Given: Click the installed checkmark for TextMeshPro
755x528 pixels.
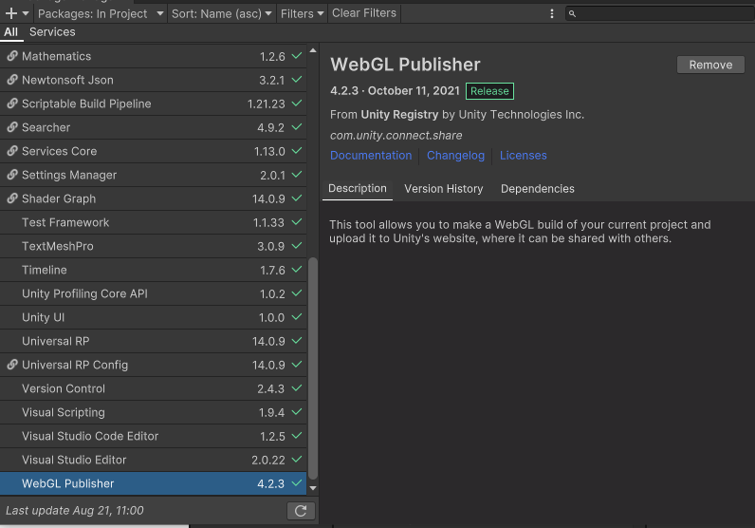Looking at the screenshot, I should tap(297, 245).
